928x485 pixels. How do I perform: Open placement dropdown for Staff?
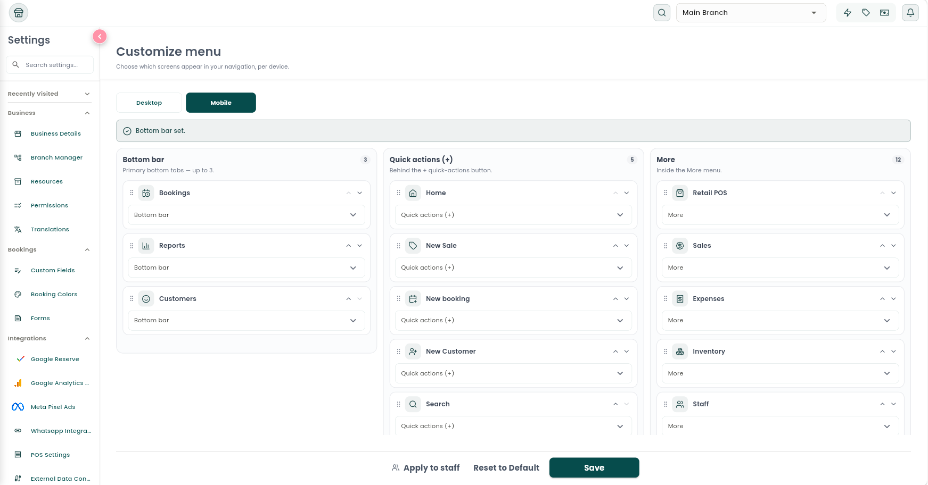(781, 426)
